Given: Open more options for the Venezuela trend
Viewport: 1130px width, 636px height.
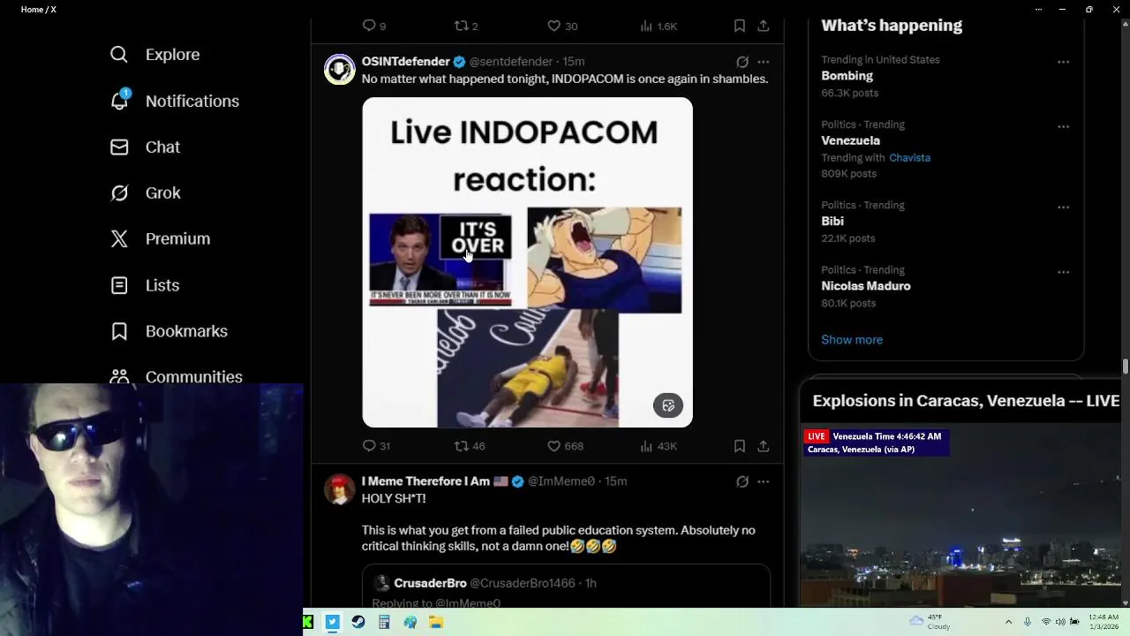Looking at the screenshot, I should [1063, 126].
